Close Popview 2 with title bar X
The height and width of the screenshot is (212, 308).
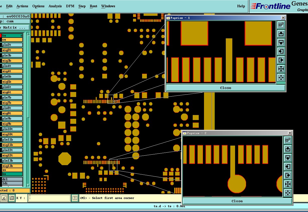click(290, 133)
